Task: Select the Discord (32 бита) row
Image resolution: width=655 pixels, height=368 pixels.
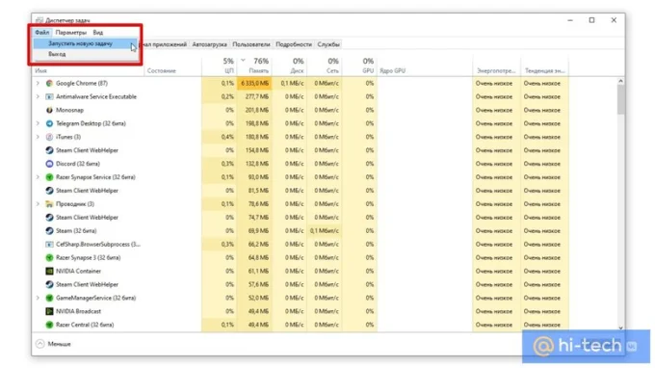Action: click(301, 164)
